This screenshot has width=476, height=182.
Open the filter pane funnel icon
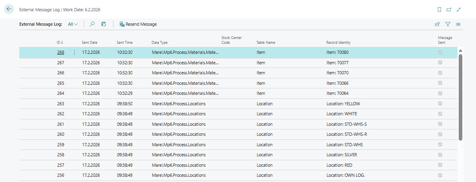coord(447,24)
